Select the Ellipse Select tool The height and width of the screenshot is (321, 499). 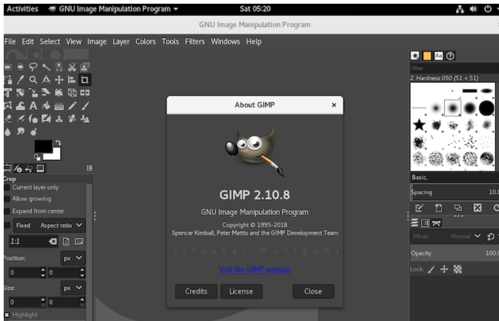[x=20, y=67]
